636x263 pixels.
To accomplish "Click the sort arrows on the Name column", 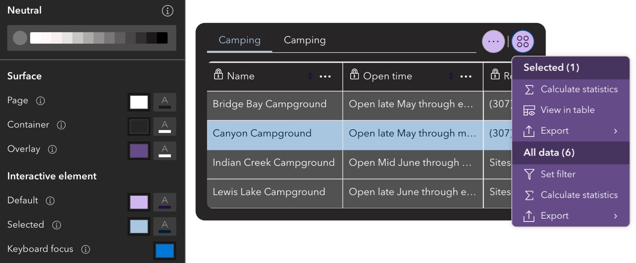I will (x=310, y=76).
